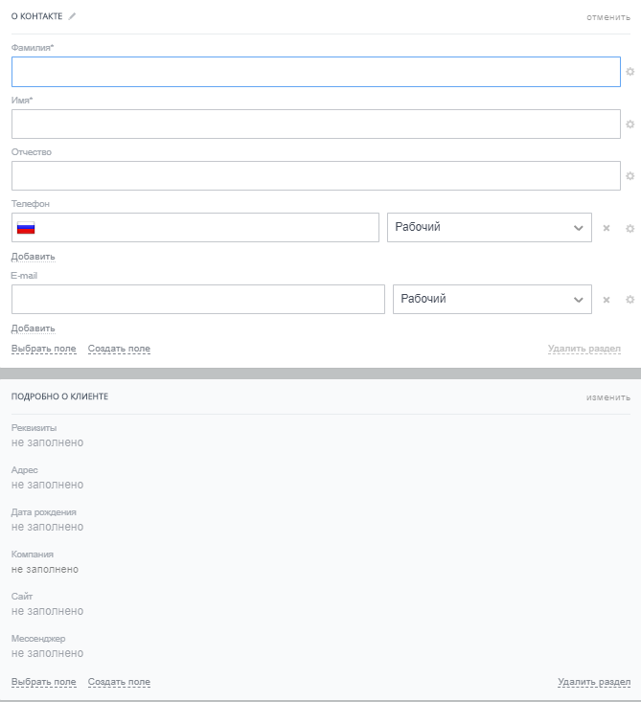Click Удалить раздел in client details section

pyautogui.click(x=594, y=682)
